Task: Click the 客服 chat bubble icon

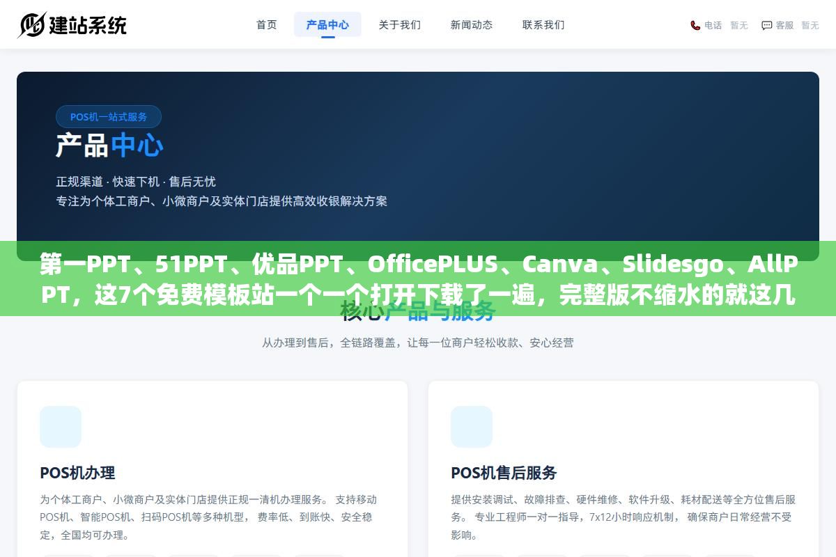Action: click(x=766, y=25)
